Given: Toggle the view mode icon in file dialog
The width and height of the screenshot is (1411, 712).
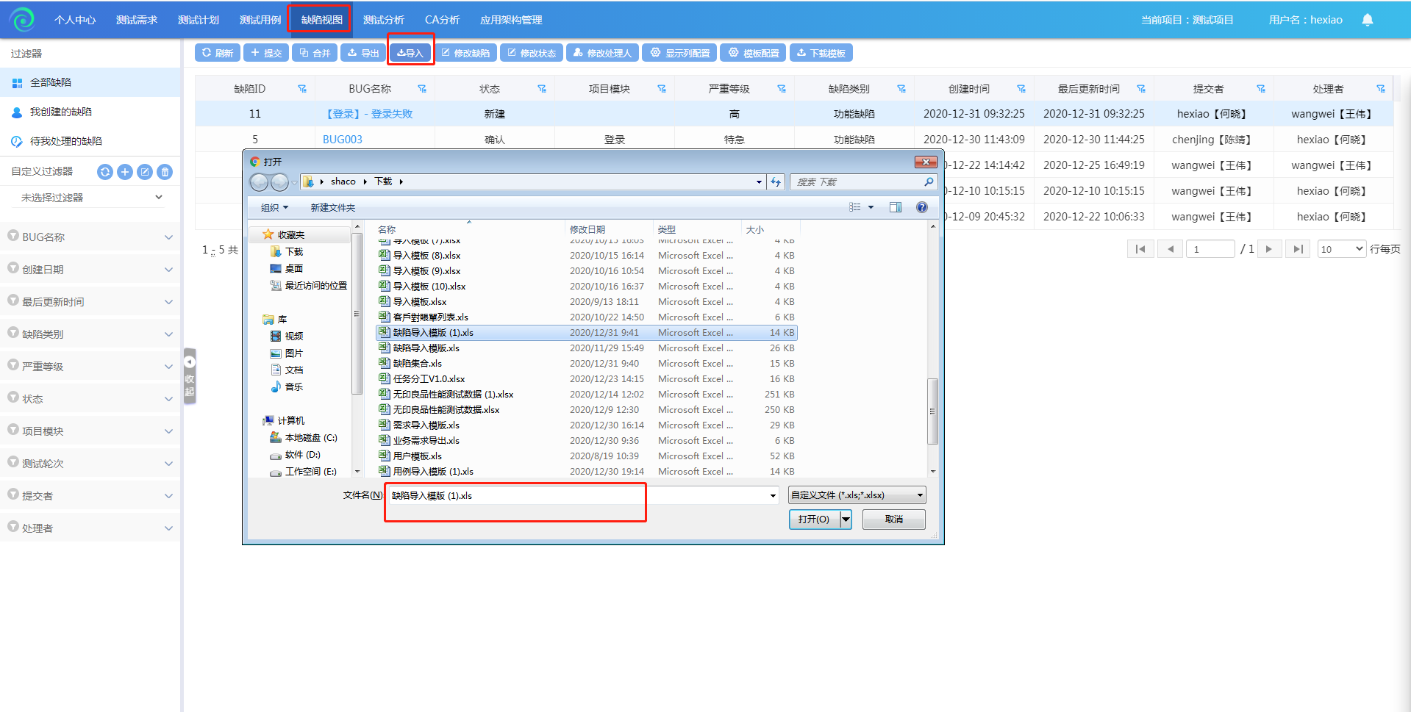Looking at the screenshot, I should [x=855, y=207].
